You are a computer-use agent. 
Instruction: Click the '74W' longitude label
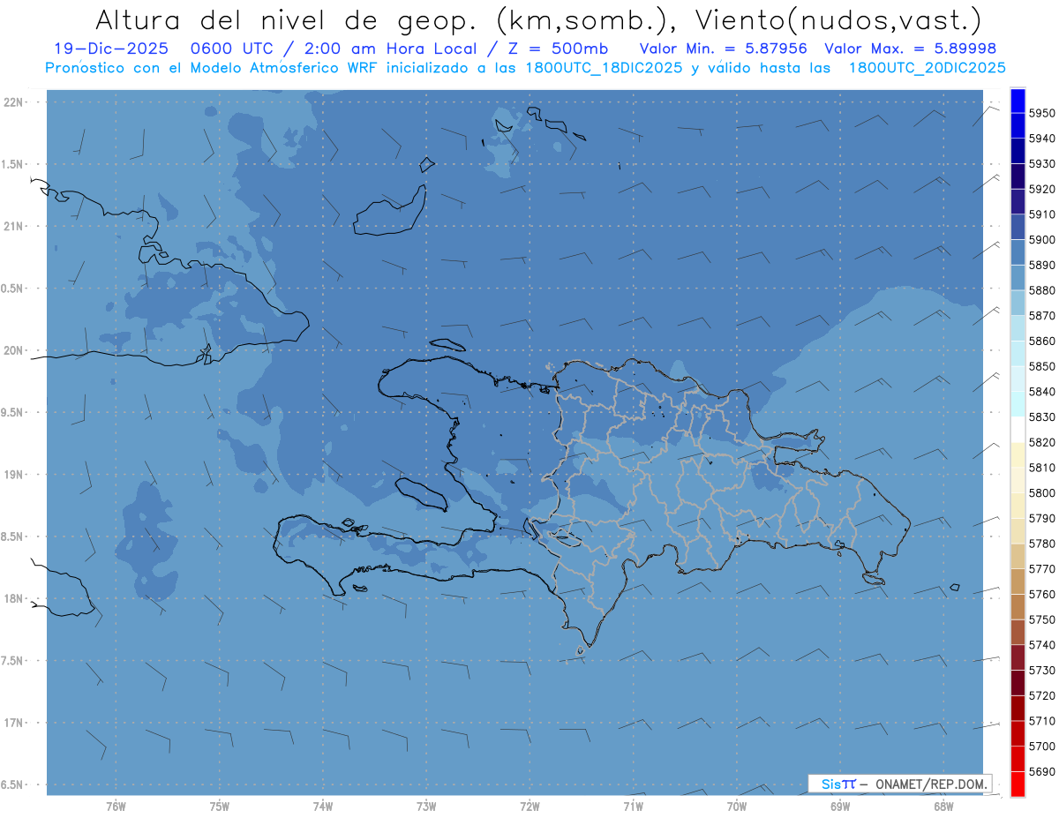coord(323,806)
